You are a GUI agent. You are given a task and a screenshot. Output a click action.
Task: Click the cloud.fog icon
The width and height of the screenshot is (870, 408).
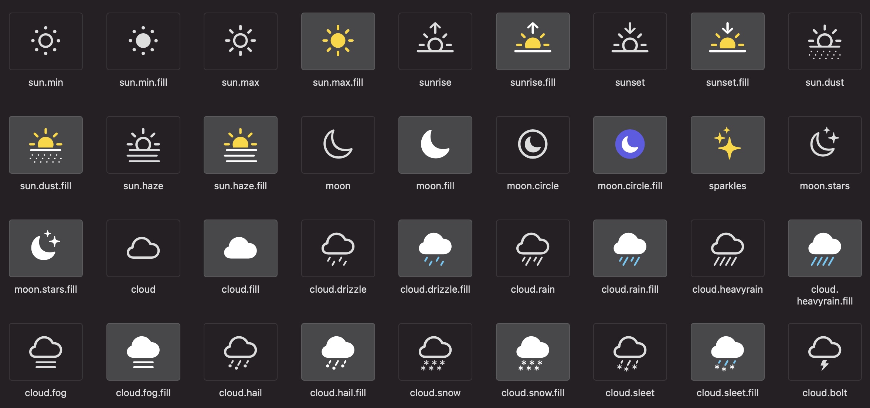(45, 351)
